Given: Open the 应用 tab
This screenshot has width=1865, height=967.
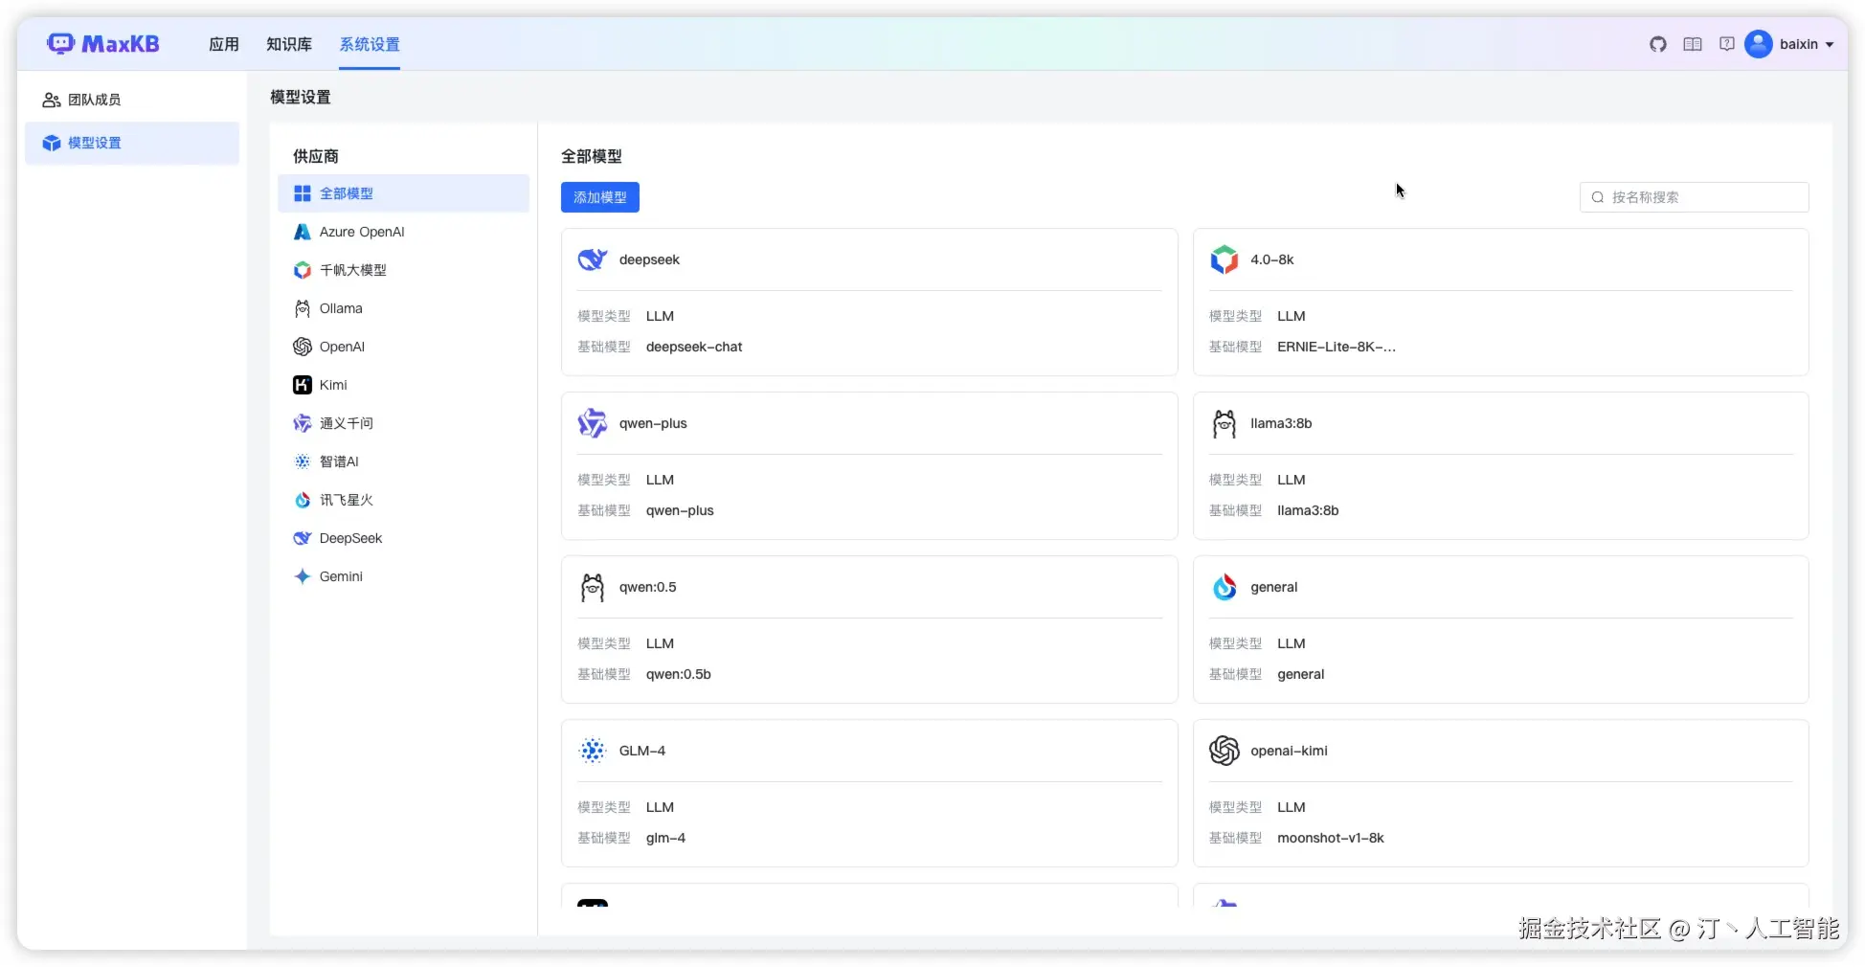Looking at the screenshot, I should pyautogui.click(x=224, y=44).
